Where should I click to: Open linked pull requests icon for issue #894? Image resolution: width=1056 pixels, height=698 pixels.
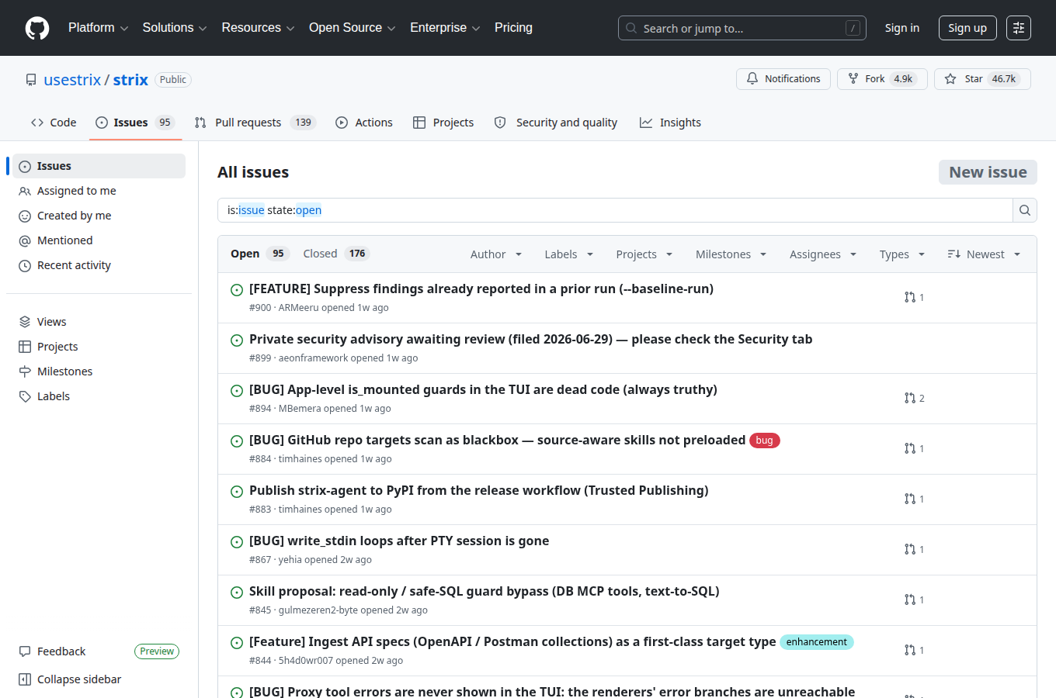910,398
